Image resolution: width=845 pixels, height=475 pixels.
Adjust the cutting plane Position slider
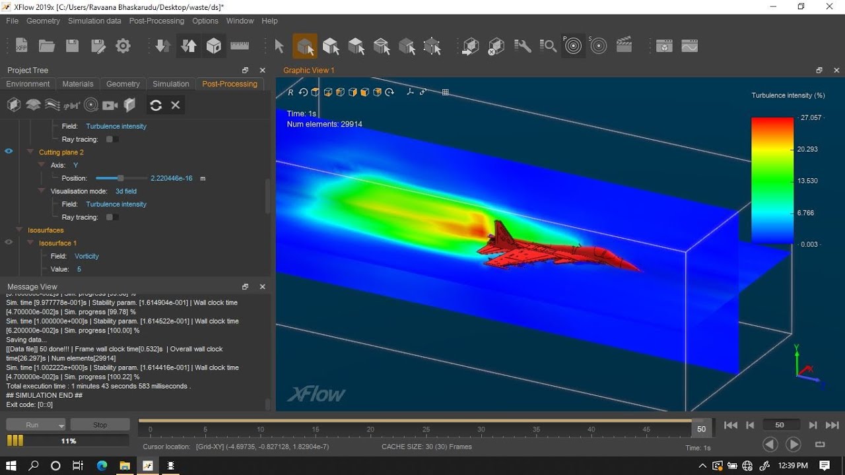121,178
